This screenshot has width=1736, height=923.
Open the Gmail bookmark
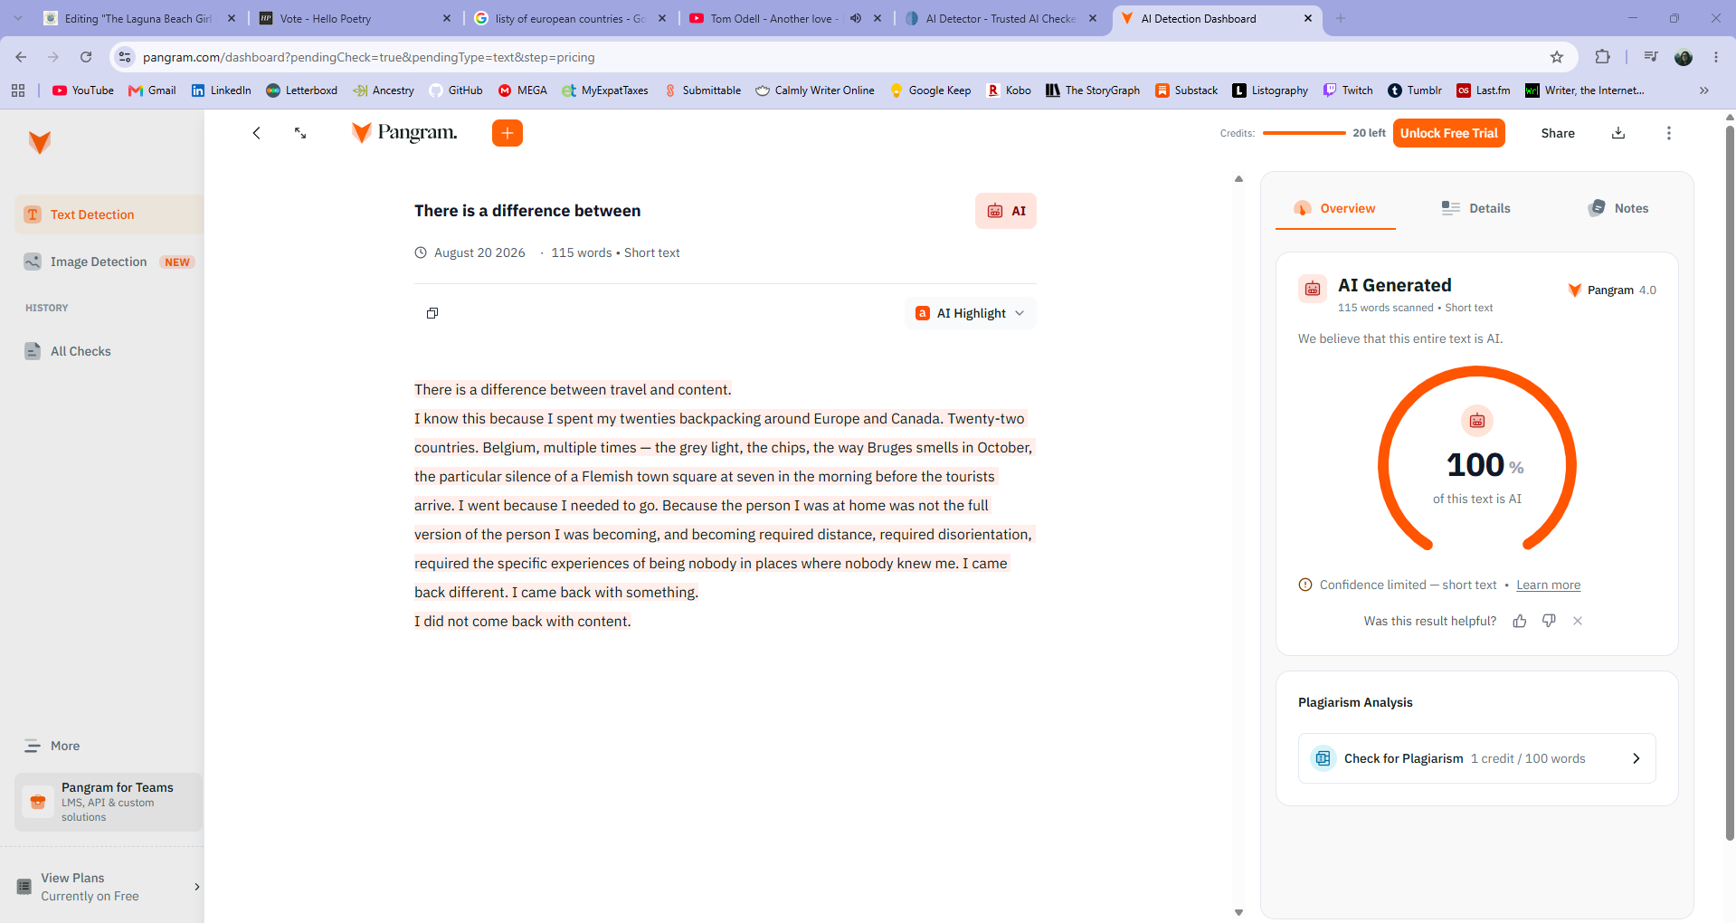(x=153, y=90)
